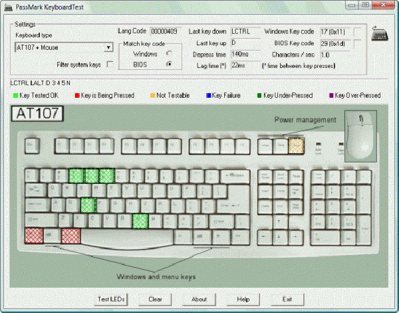Click the Esc key on keyboard image
This screenshot has width=399, height=313.
(32, 146)
